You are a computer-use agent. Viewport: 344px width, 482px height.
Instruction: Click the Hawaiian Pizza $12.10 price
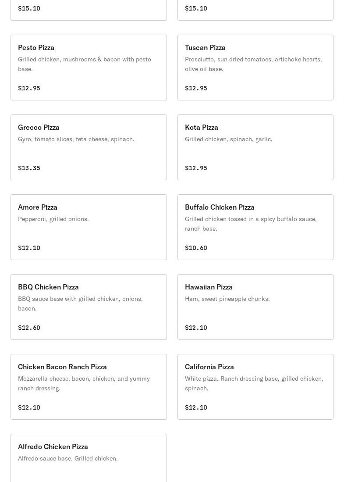coord(196,328)
